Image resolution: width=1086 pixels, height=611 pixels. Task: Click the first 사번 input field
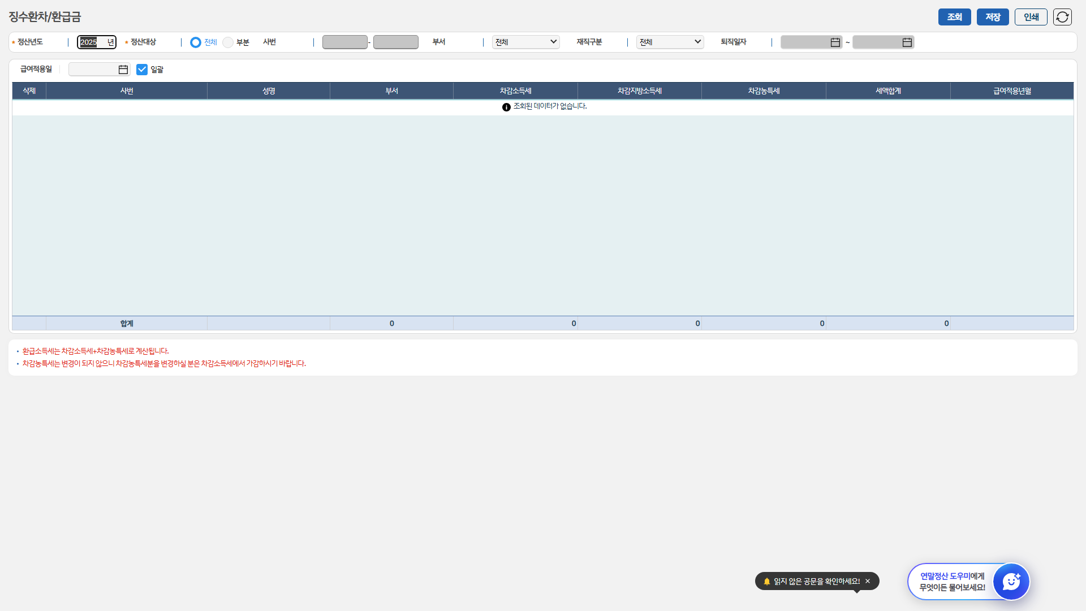coord(344,42)
